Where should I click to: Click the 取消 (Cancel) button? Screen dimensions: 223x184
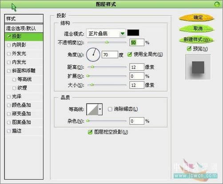tap(197, 28)
